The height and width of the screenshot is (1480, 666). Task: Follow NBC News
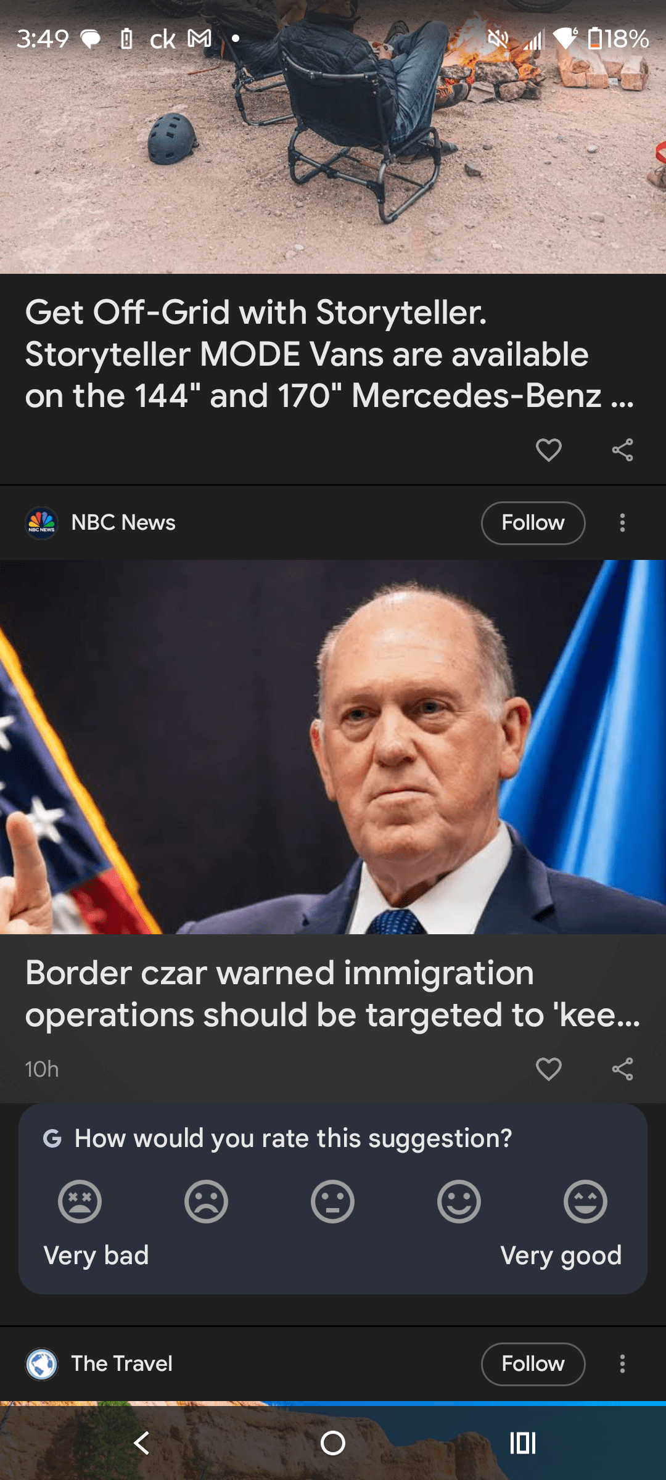click(533, 523)
